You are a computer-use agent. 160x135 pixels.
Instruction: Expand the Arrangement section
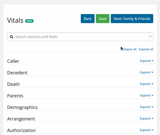146,119
